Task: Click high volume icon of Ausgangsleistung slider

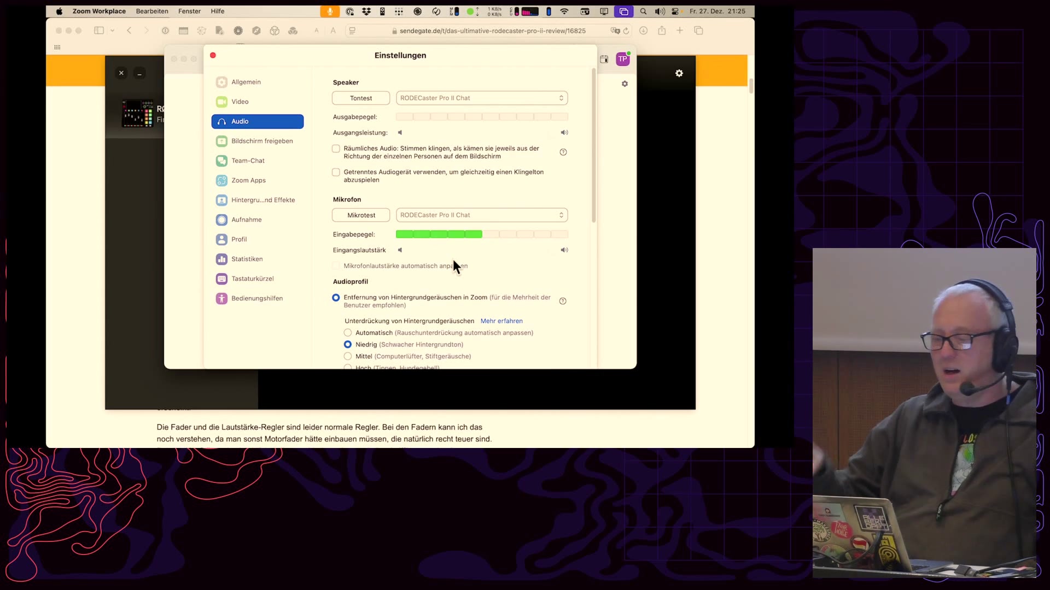Action: 564,133
